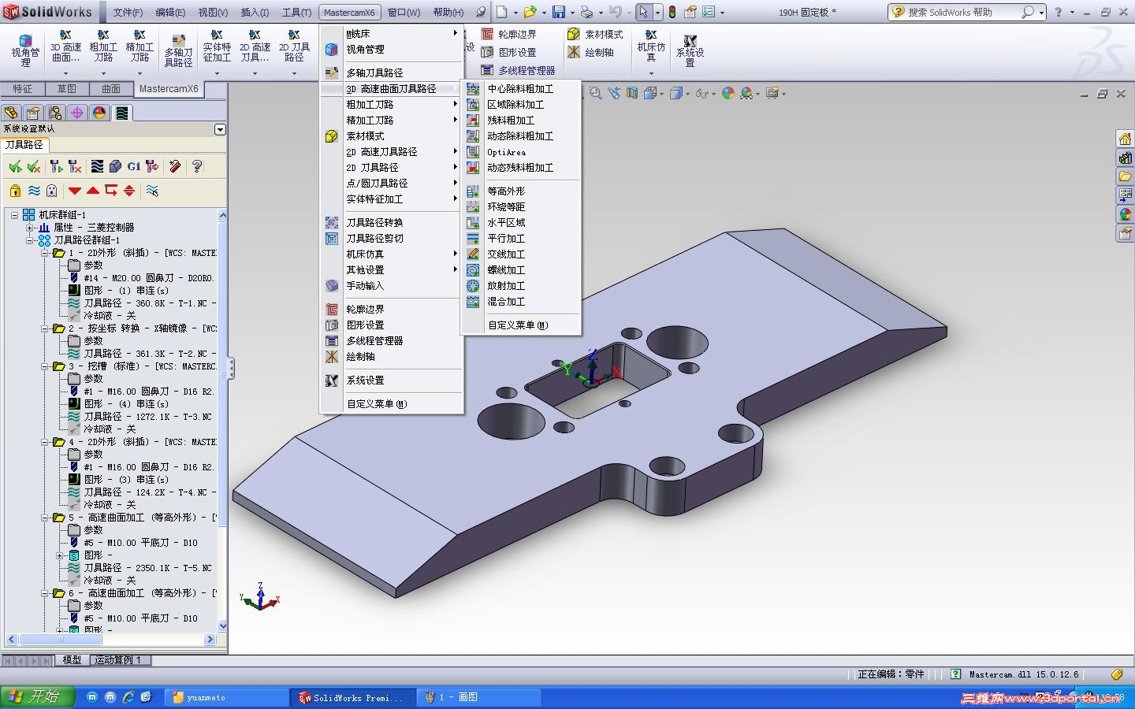Toggle ghost posting on selected operations
The height and width of the screenshot is (709, 1135).
click(52, 191)
